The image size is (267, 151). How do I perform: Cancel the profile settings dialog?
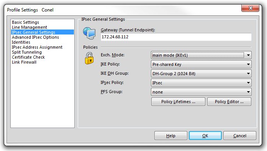point(239,136)
